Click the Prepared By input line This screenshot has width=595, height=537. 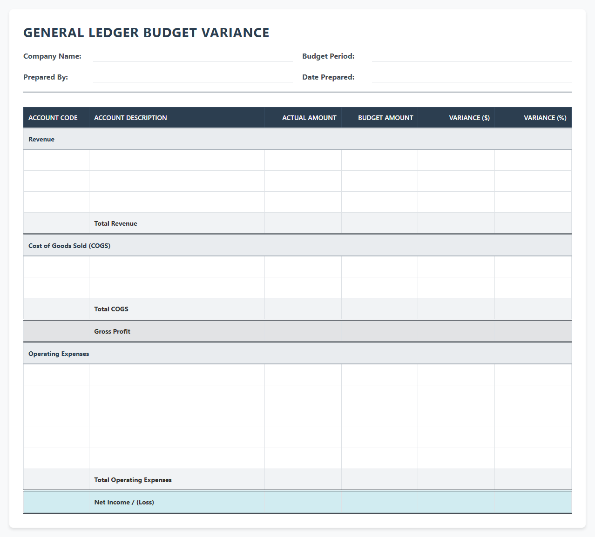coord(193,77)
